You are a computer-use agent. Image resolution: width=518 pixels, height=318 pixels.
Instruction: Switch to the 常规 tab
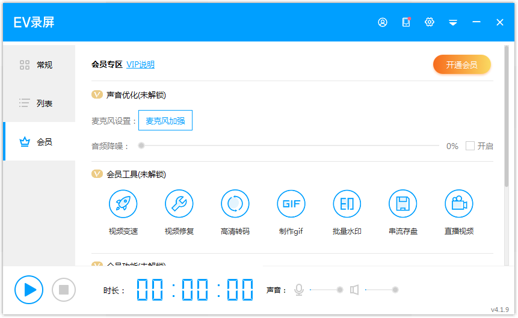coord(39,65)
